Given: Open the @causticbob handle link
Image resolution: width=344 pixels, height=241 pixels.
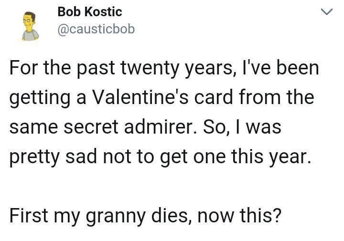Looking at the screenshot, I should [x=96, y=29].
